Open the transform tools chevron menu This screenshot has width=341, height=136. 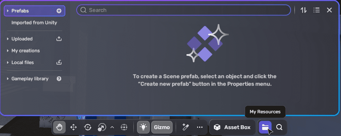tap(112, 127)
